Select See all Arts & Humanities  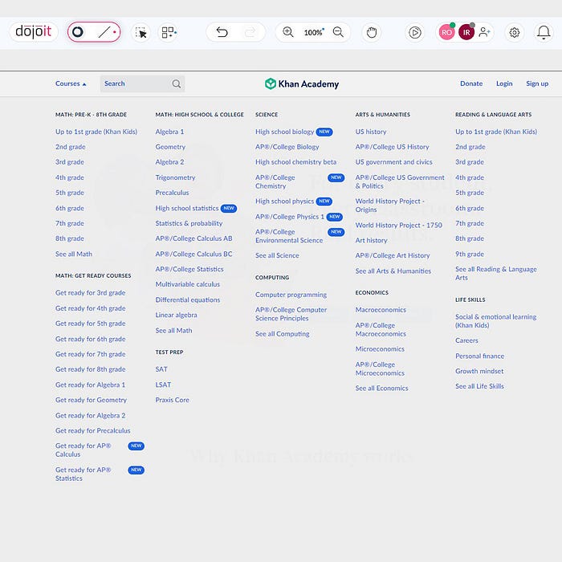pos(393,271)
